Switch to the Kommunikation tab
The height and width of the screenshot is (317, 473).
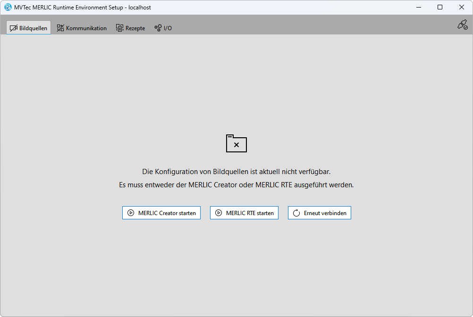86,28
